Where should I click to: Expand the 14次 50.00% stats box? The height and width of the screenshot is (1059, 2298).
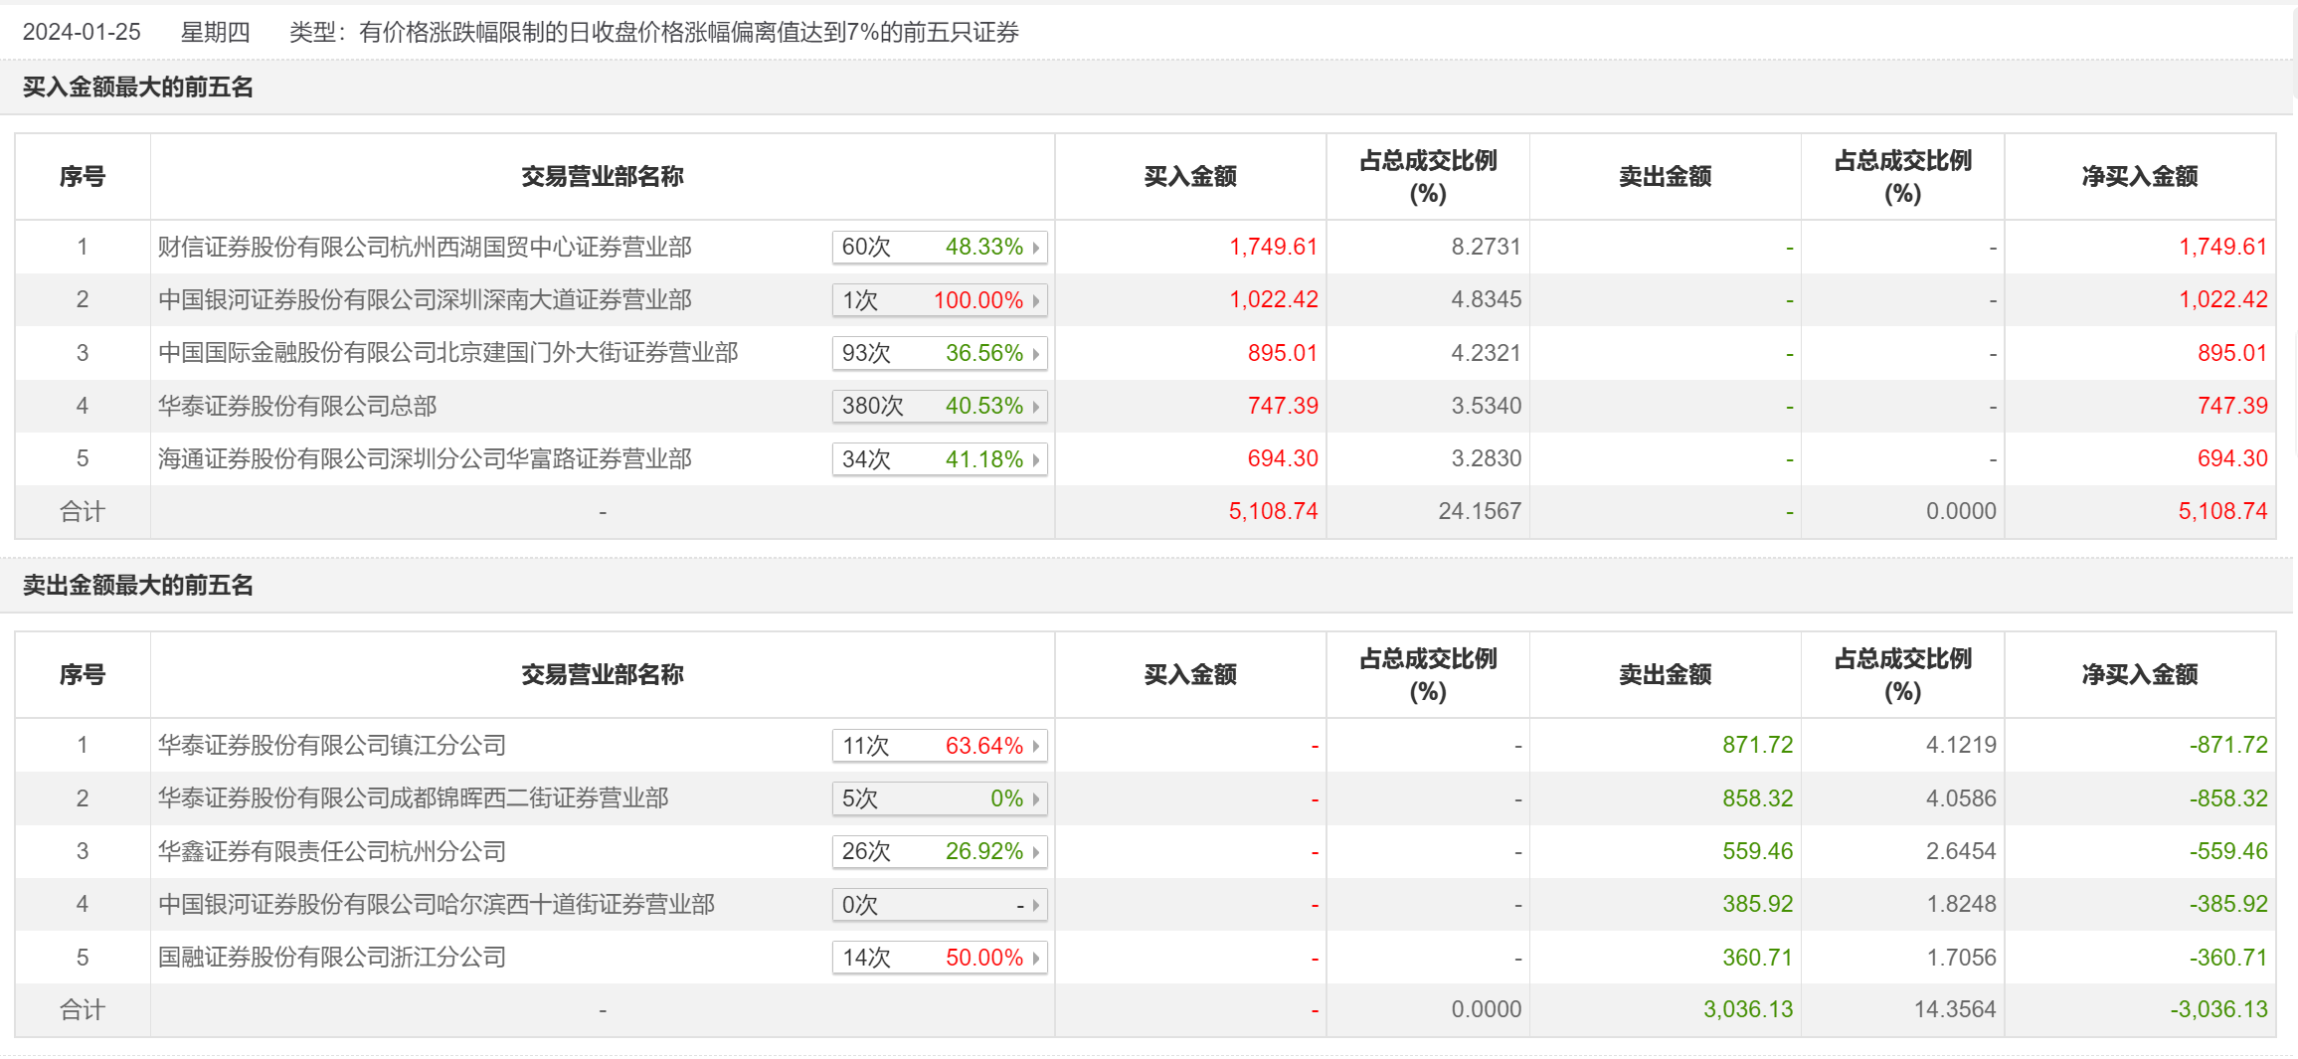[x=940, y=958]
